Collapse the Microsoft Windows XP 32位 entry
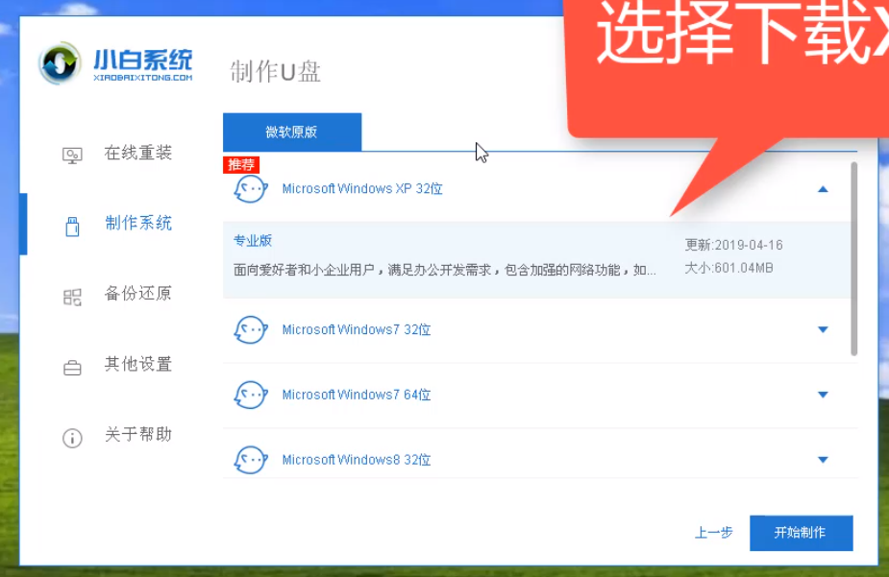The height and width of the screenshot is (577, 889). coord(823,189)
